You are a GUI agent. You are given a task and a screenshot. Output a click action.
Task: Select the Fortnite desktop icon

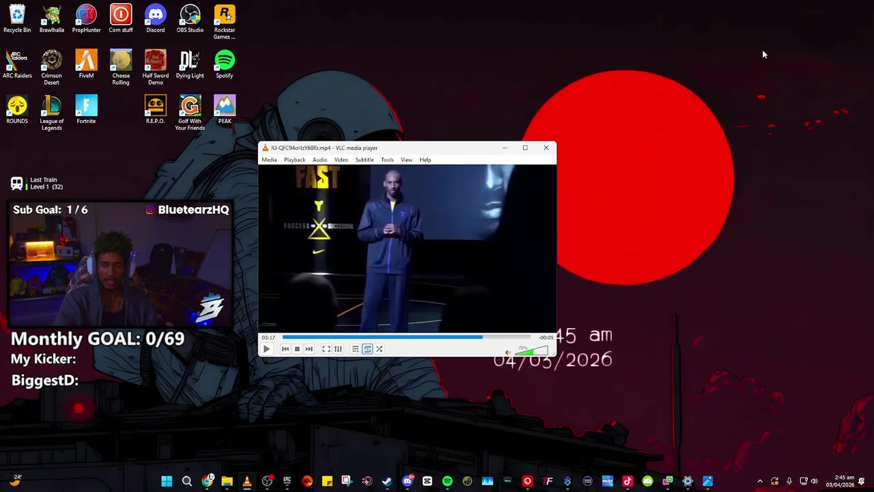click(86, 110)
